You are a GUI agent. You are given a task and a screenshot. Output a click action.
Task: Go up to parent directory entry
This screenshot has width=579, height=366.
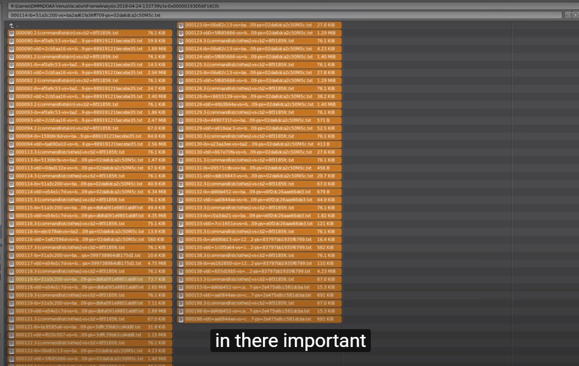pyautogui.click(x=11, y=26)
